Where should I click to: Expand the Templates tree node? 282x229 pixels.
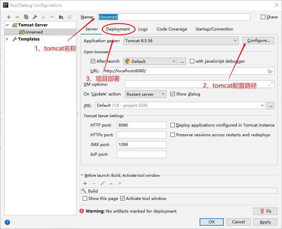click(7, 39)
